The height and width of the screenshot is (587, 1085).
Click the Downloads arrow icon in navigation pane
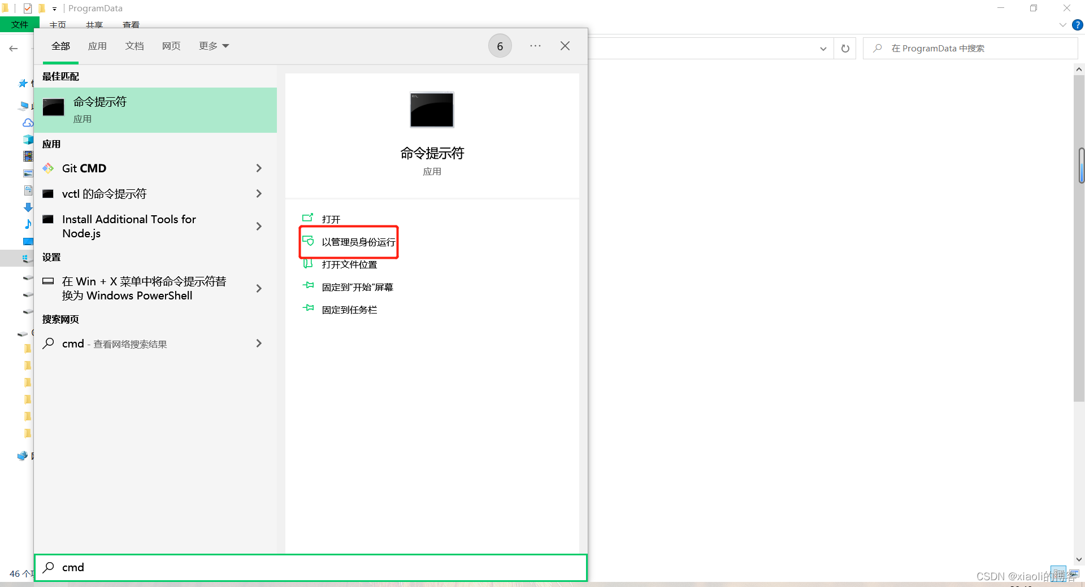tap(28, 207)
